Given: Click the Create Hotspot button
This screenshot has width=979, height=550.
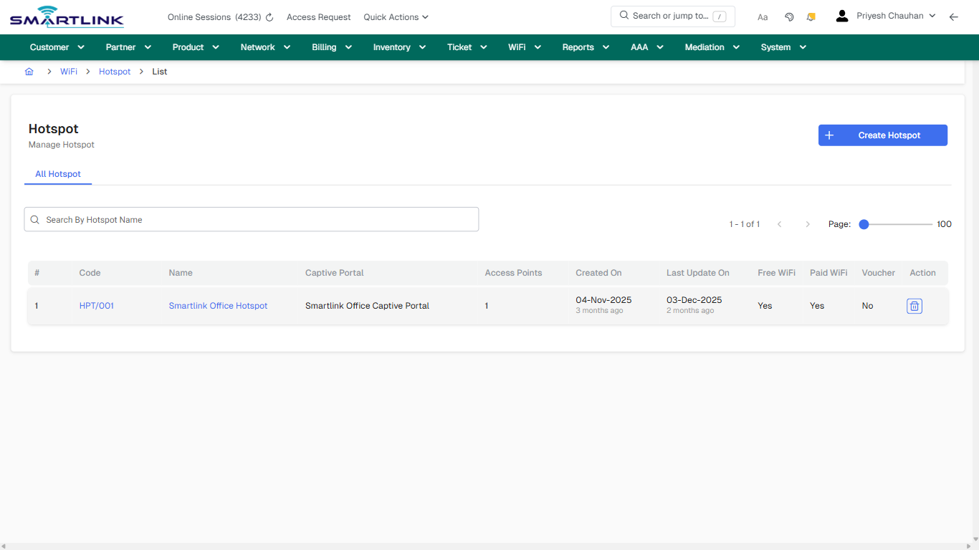Looking at the screenshot, I should pyautogui.click(x=882, y=135).
